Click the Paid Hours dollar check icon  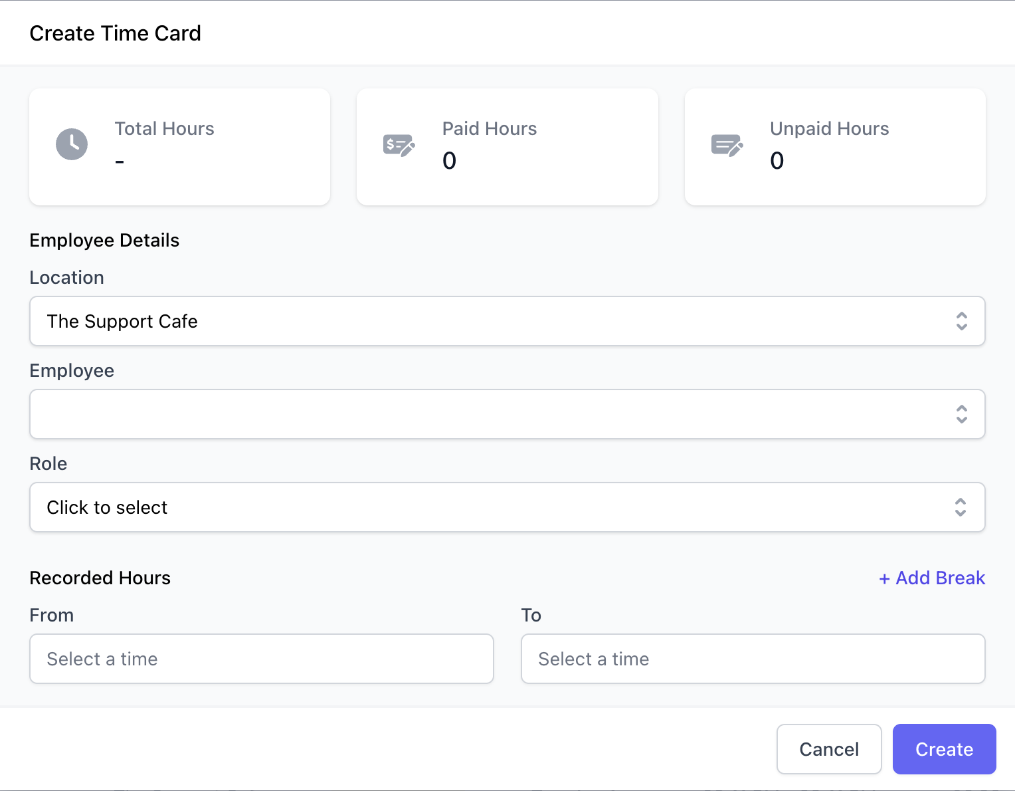[399, 145]
